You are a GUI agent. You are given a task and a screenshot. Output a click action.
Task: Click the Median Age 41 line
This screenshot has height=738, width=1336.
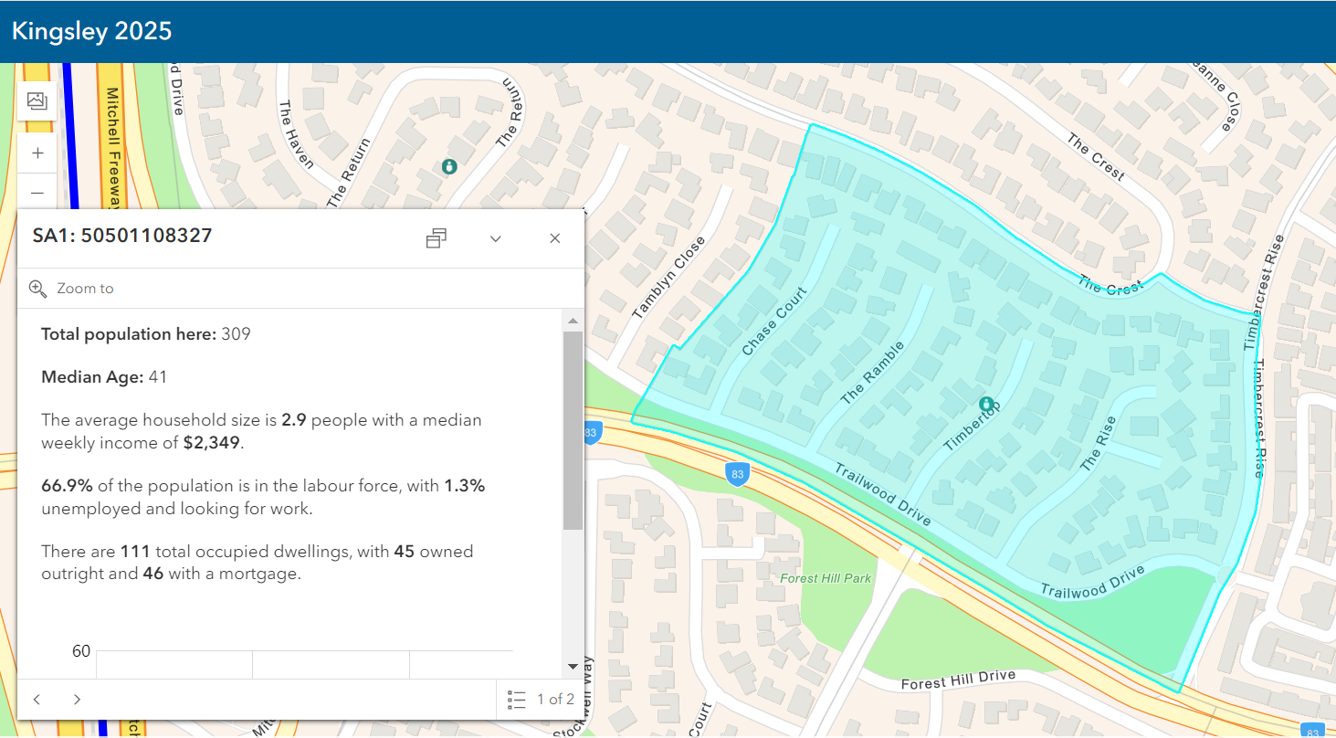click(104, 376)
